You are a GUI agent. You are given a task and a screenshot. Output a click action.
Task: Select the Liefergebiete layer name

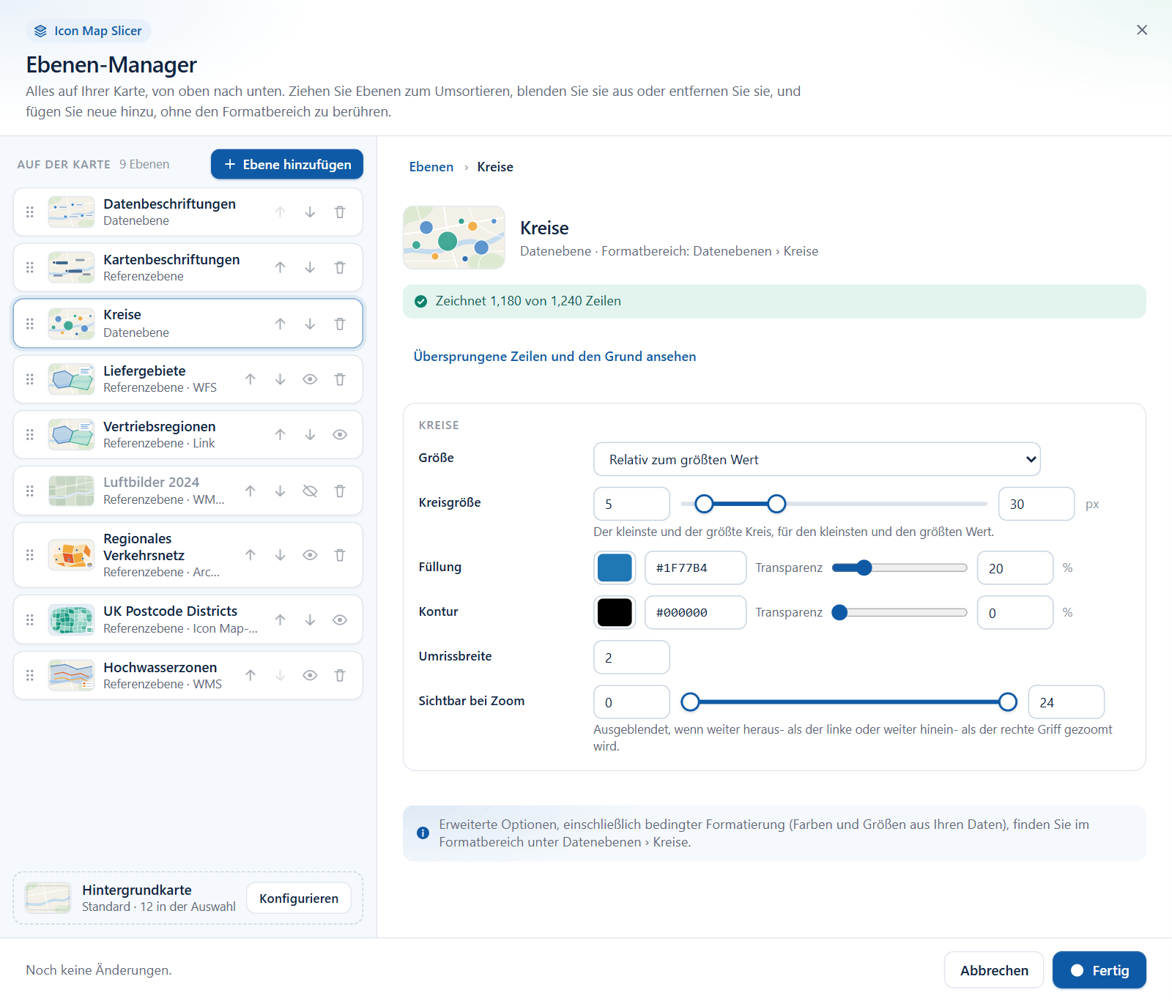(144, 371)
